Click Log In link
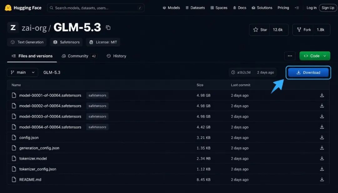Image resolution: width=338 pixels, height=193 pixels. pyautogui.click(x=311, y=8)
